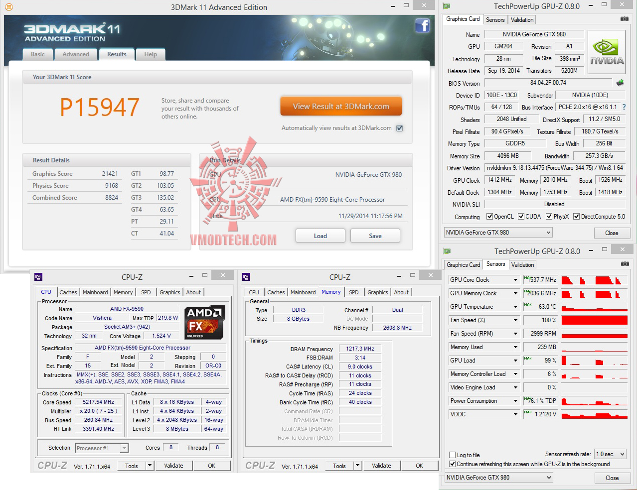Screen dimensions: 637x490
Task: Click the Facebook icon in 3DMark
Action: pos(422,26)
